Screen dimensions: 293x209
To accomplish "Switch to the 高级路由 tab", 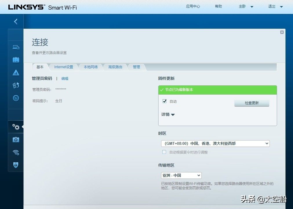I will (x=115, y=67).
